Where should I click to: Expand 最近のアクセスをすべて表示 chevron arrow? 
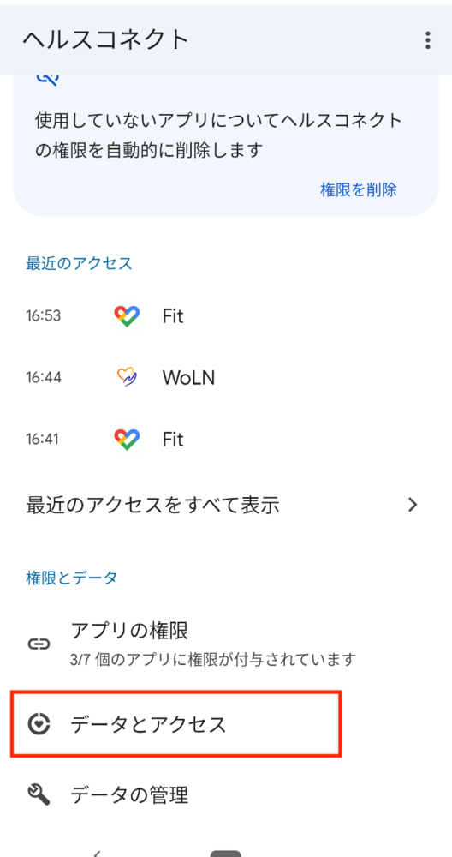(x=413, y=505)
